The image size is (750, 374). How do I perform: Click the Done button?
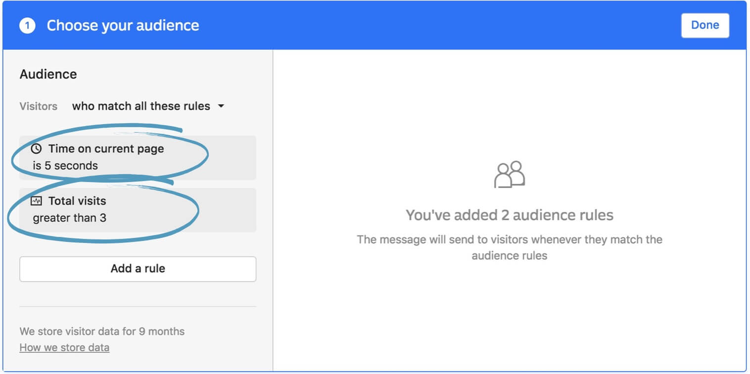point(704,26)
